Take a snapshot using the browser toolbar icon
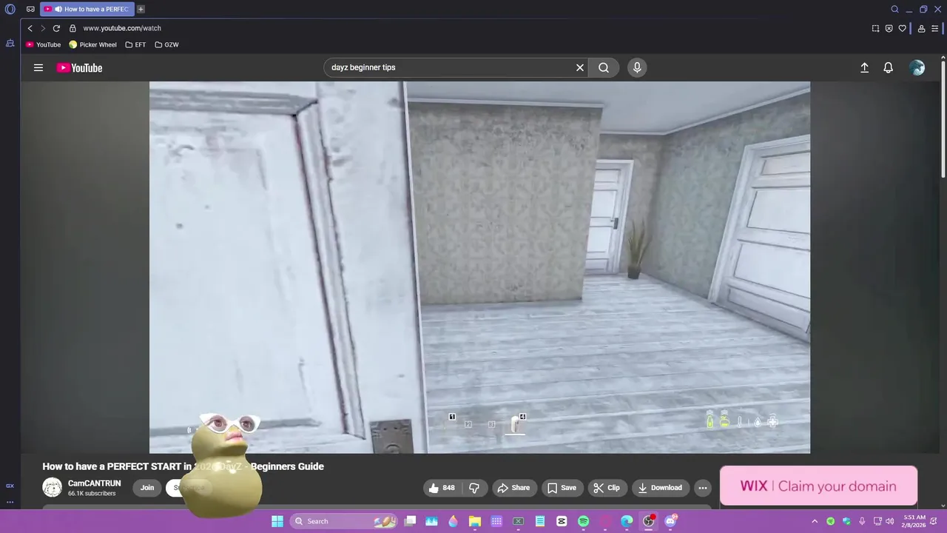The image size is (947, 533). (x=875, y=28)
